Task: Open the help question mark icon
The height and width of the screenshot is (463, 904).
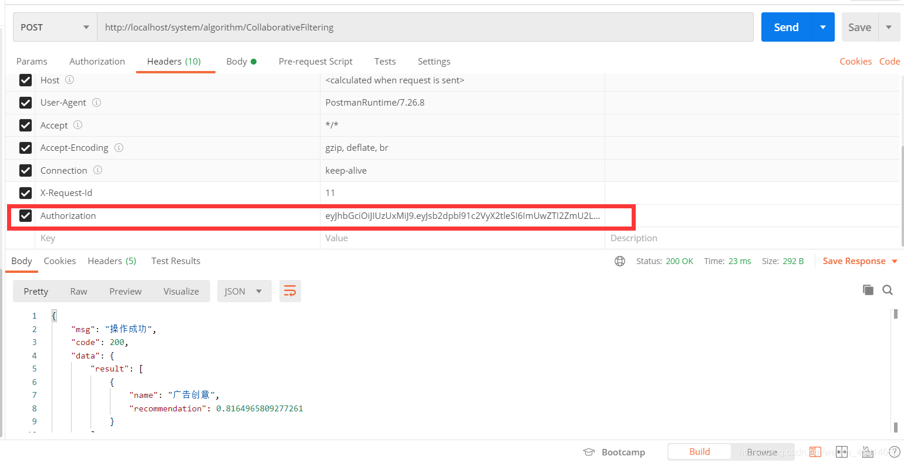Action: [x=895, y=452]
